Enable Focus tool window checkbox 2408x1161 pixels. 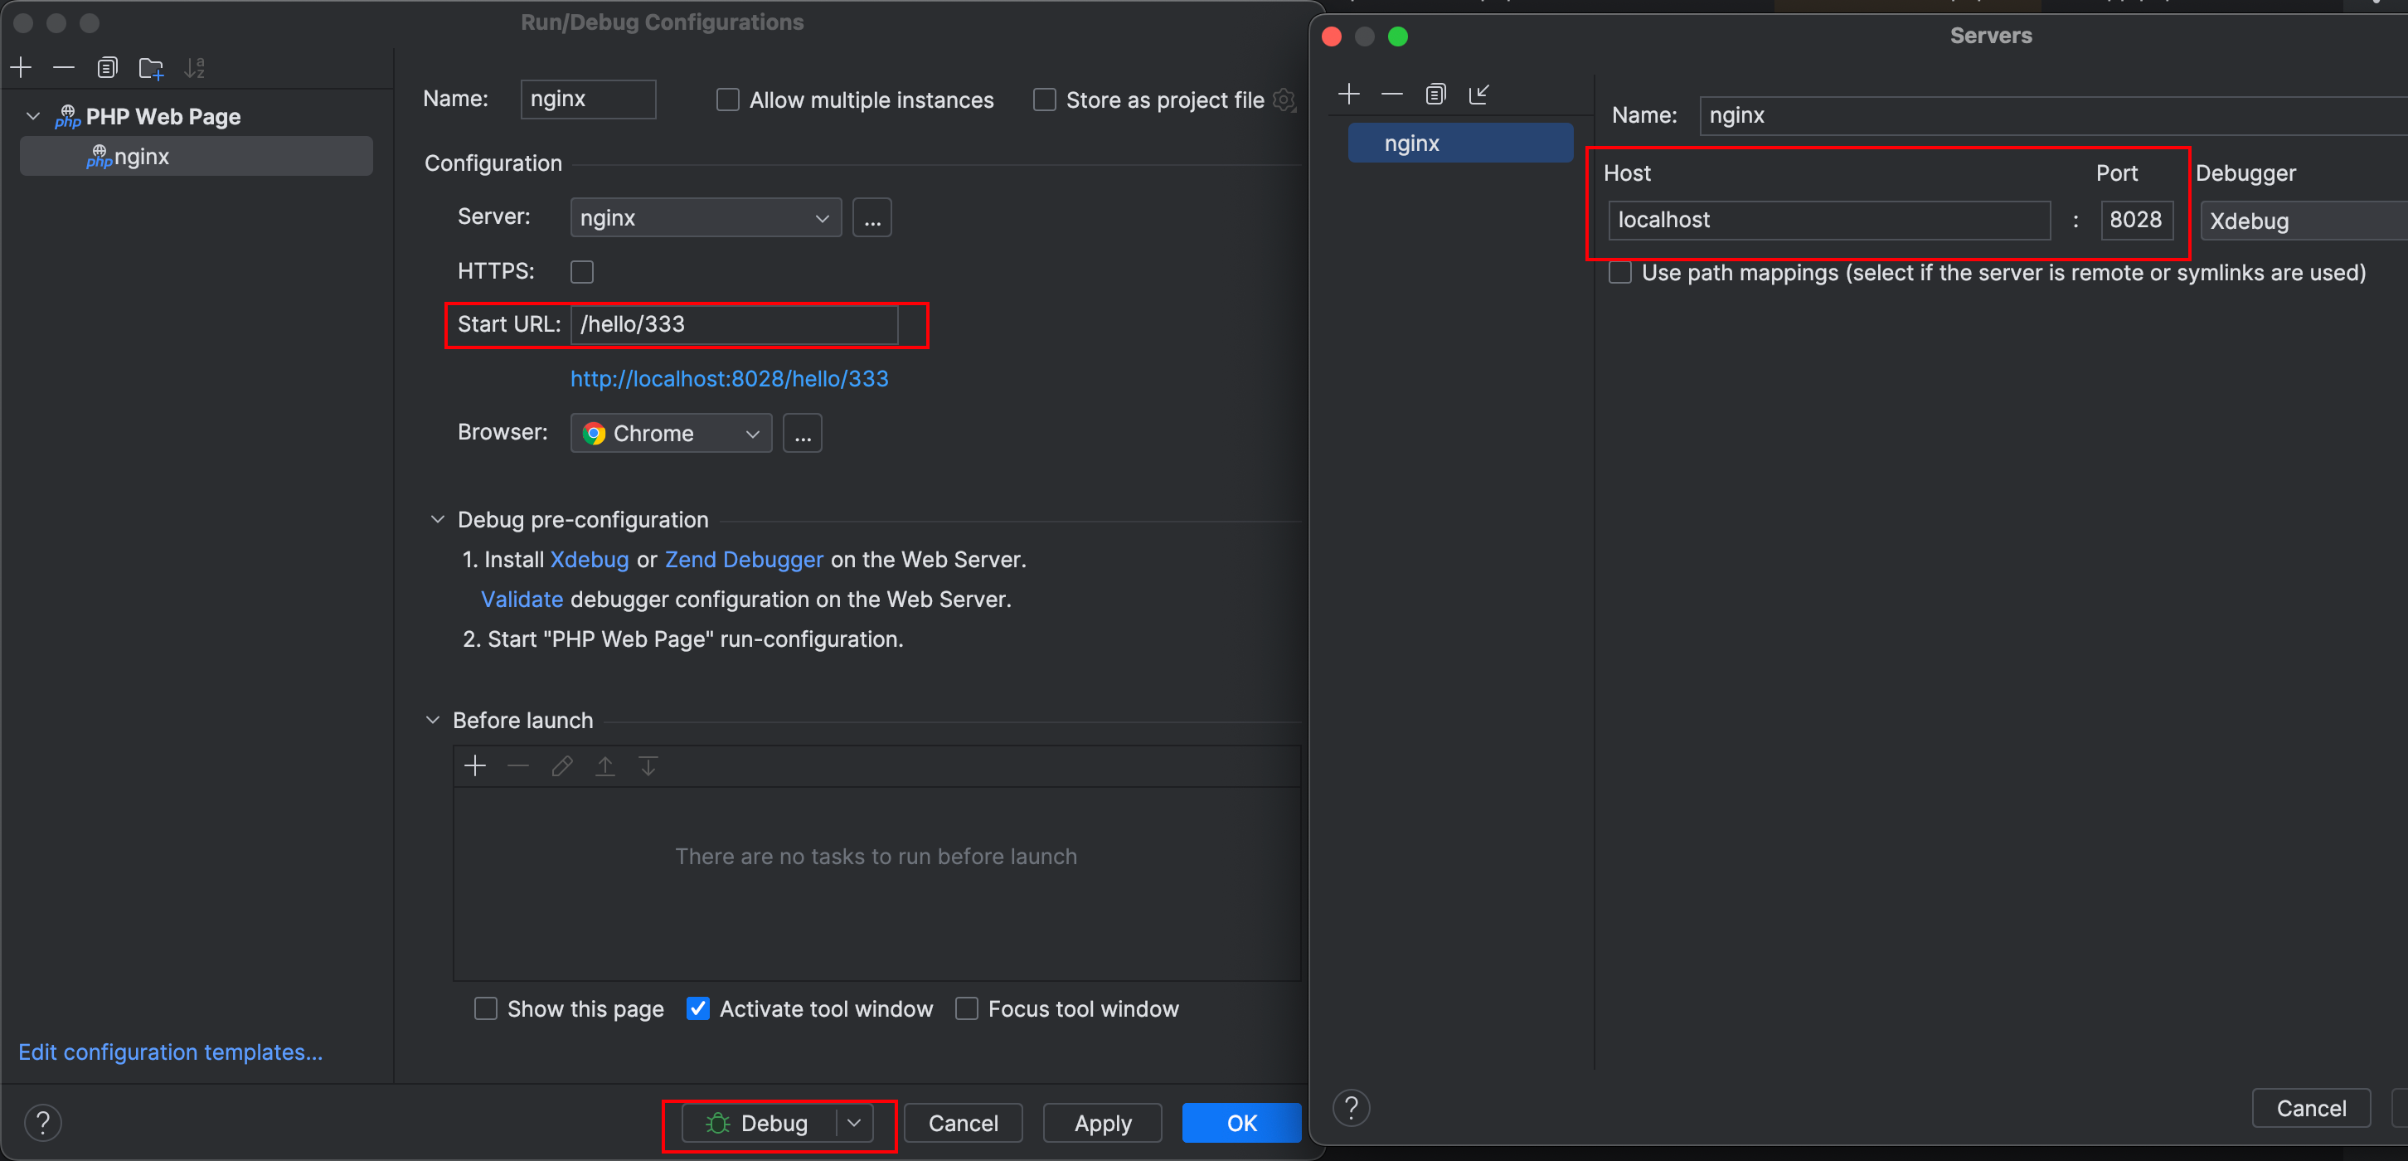click(x=967, y=1008)
